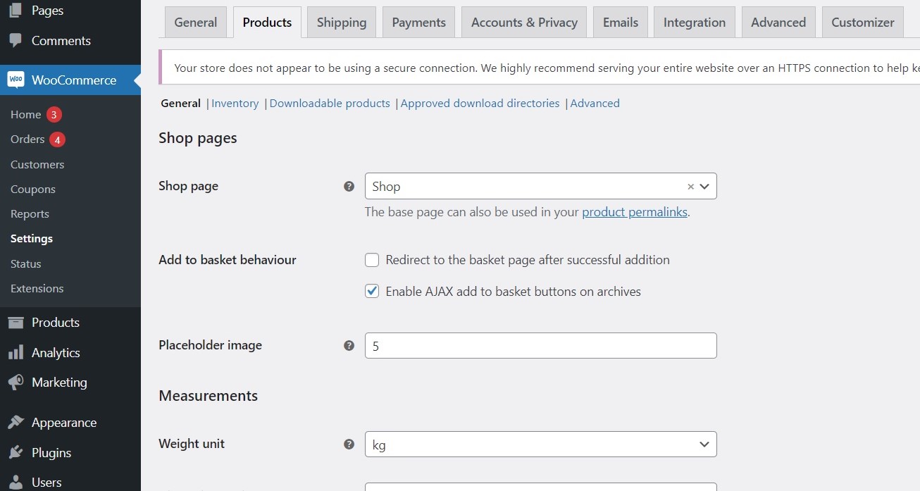Open Status in WooCommerce submenu
The height and width of the screenshot is (491, 920).
[26, 263]
